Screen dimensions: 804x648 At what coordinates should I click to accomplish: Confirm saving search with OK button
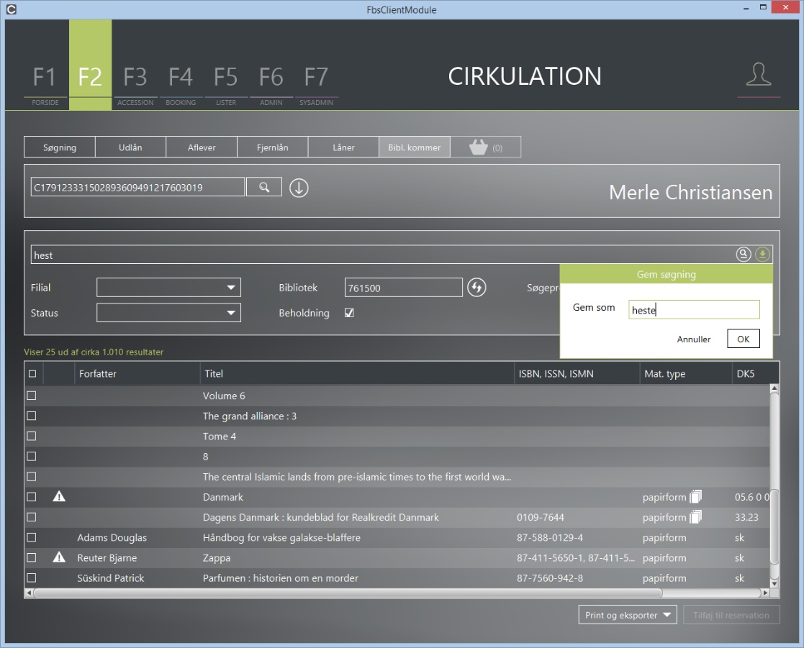pos(743,339)
